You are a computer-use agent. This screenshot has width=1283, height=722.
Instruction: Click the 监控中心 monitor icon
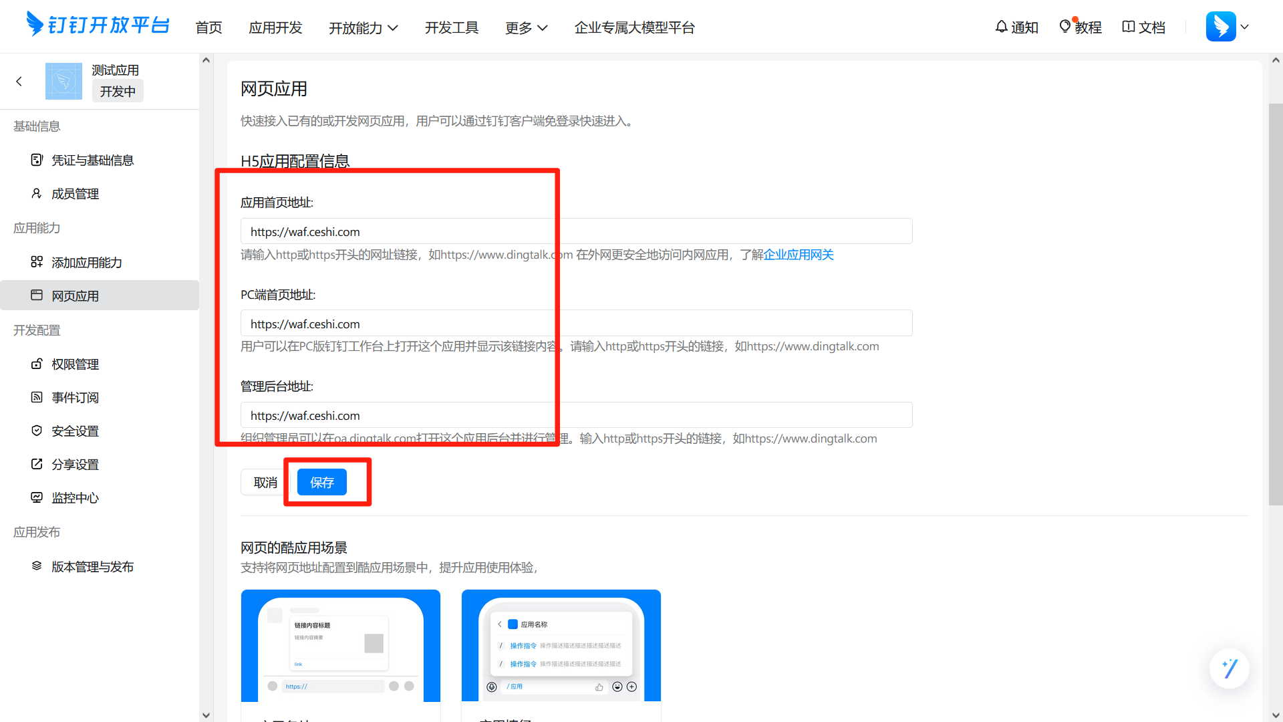37,497
